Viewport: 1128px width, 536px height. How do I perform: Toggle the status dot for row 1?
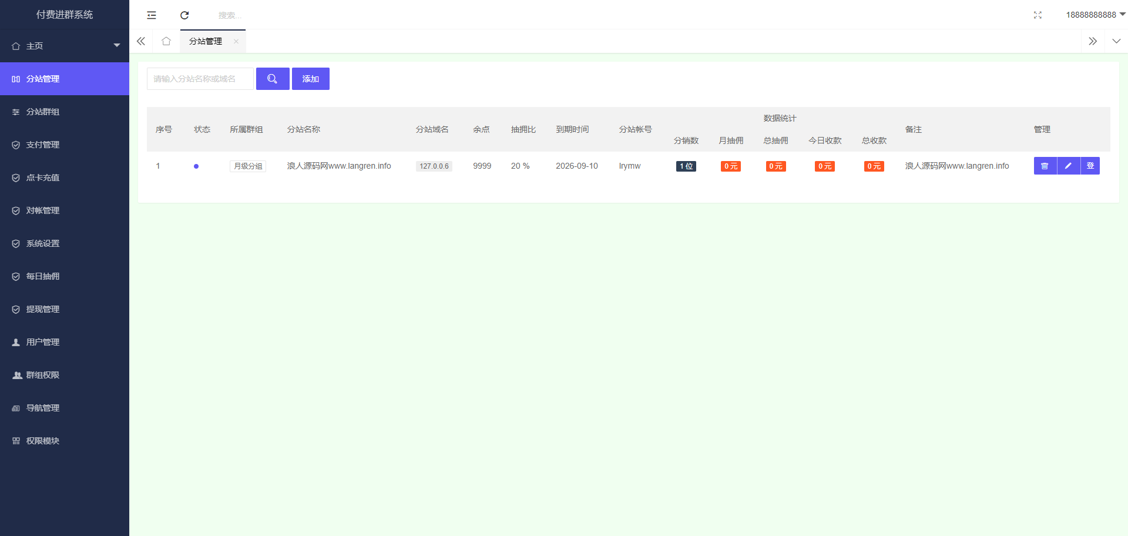[x=196, y=166]
